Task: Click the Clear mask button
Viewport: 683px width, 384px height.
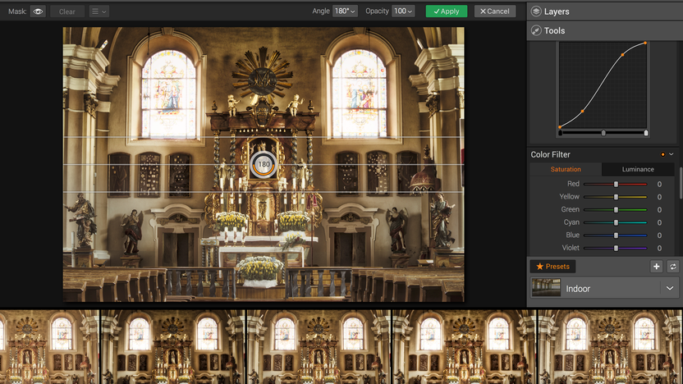Action: 67,11
